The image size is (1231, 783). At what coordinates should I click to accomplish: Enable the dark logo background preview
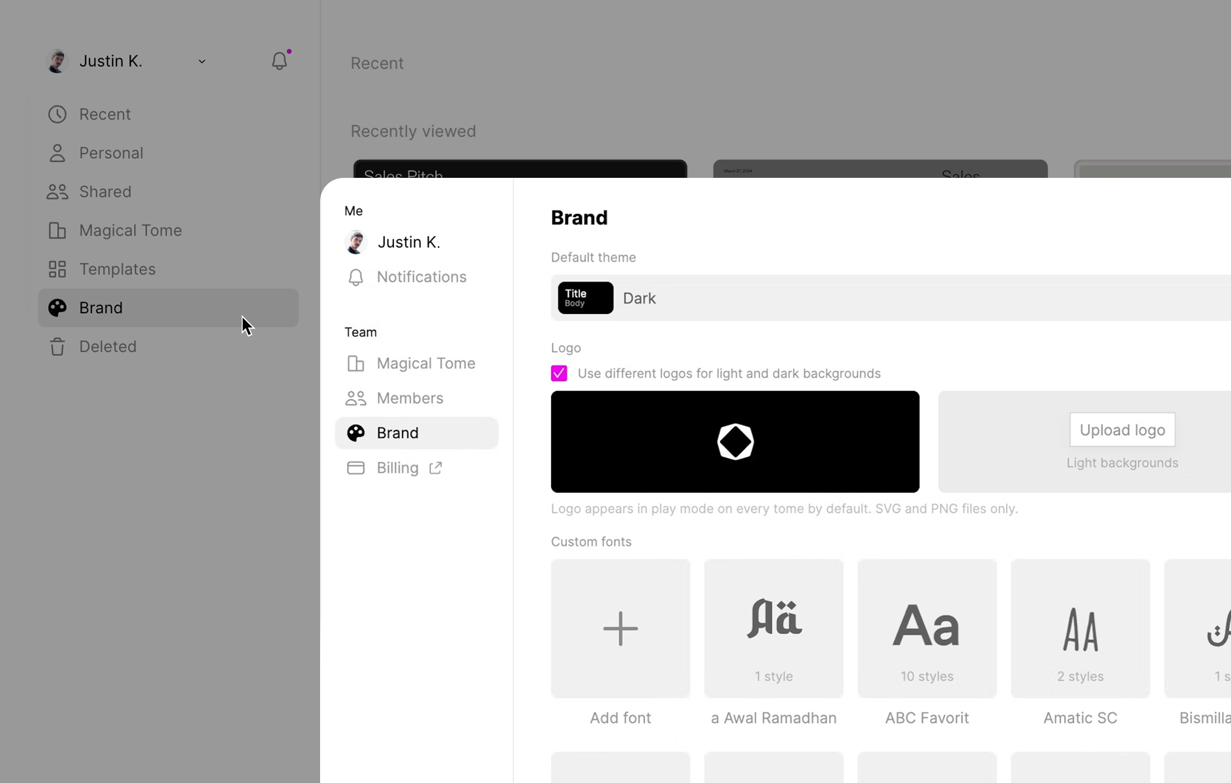[736, 441]
